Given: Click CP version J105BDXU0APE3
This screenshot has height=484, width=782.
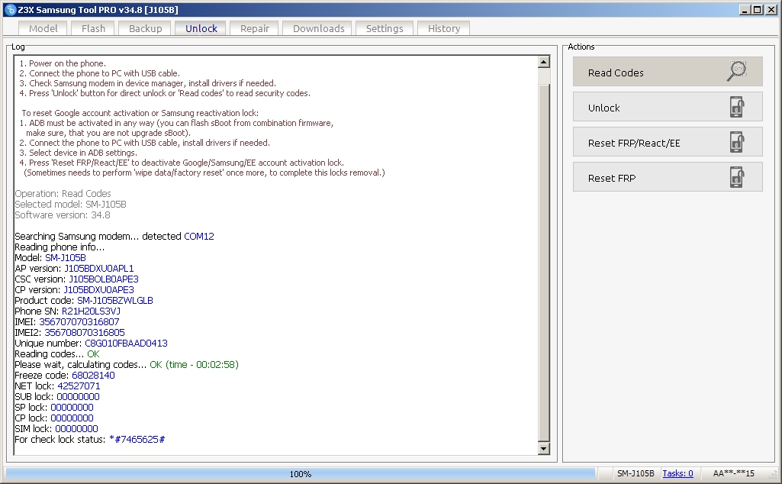Looking at the screenshot, I should pyautogui.click(x=98, y=290).
